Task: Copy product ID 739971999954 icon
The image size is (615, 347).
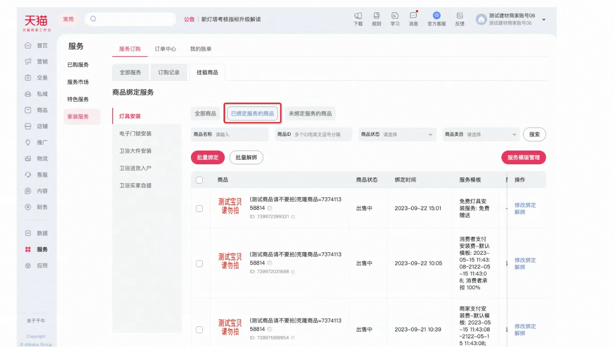Action: (293, 338)
